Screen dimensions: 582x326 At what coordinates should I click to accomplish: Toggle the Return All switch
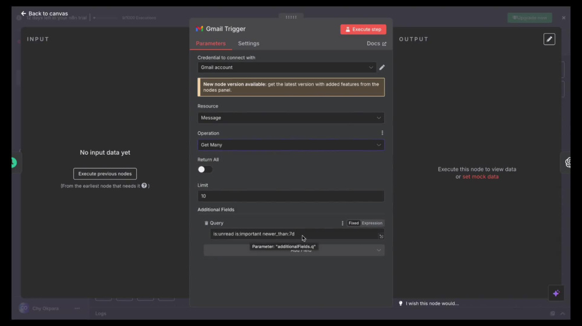pyautogui.click(x=205, y=169)
